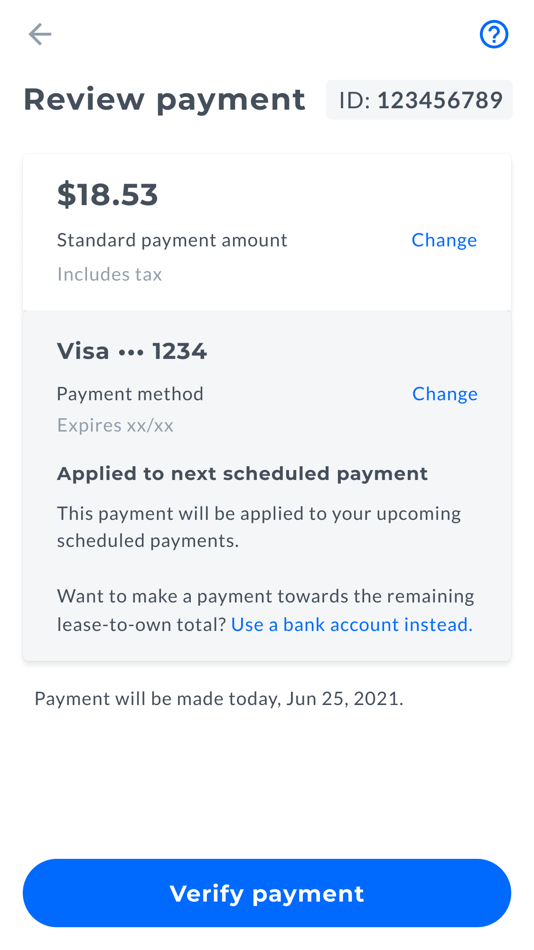534x950 pixels.
Task: Open help via the question mark icon
Action: point(494,34)
